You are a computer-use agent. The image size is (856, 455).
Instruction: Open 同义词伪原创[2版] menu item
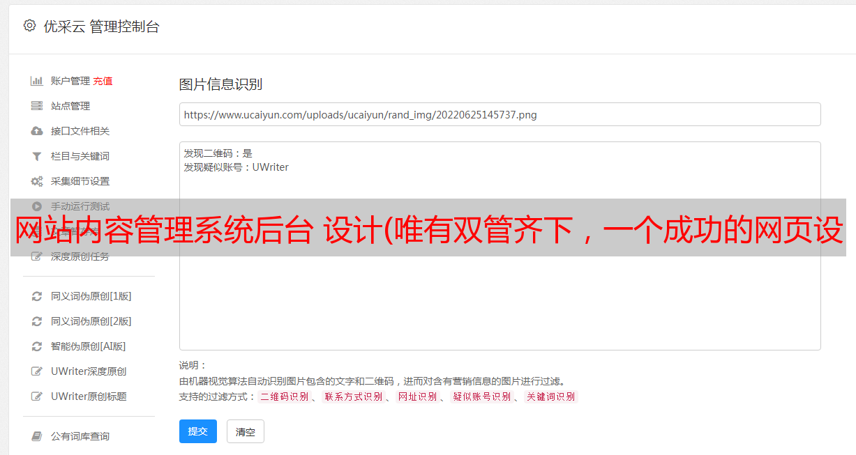(91, 321)
